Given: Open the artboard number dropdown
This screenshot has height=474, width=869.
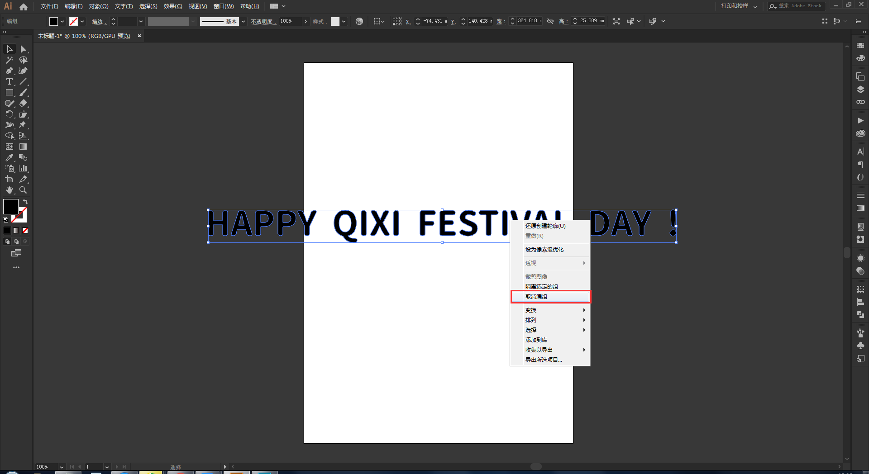Looking at the screenshot, I should [x=107, y=467].
